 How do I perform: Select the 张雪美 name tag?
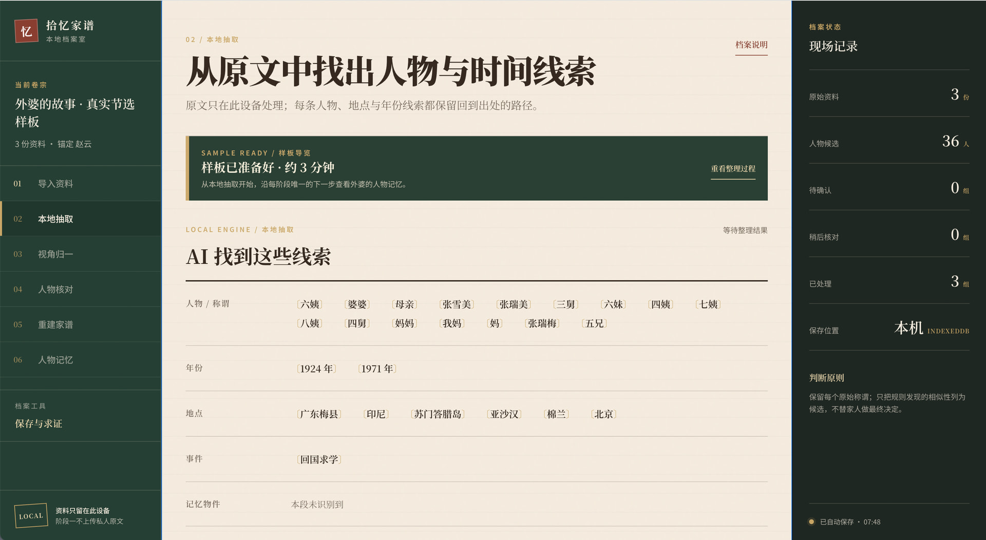(457, 304)
